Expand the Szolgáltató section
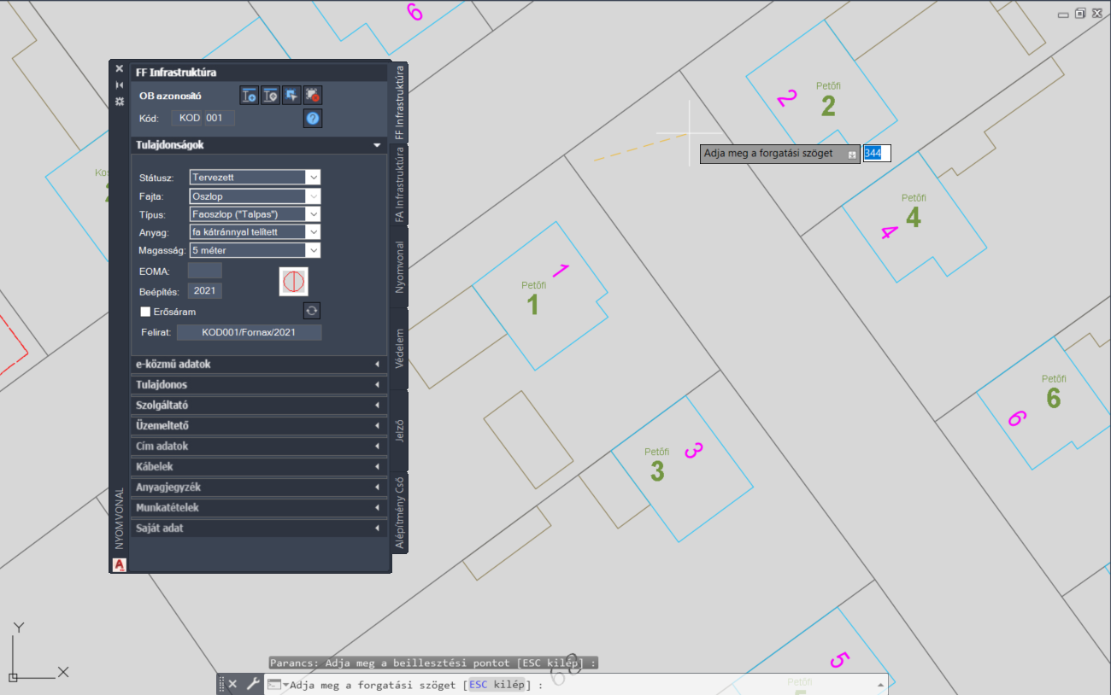 (258, 406)
